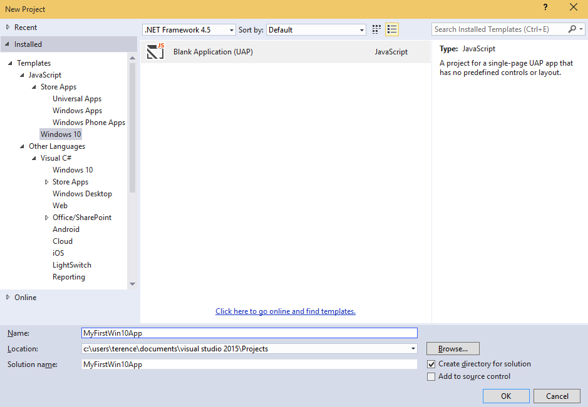Collapse the JavaScript tree node
The height and width of the screenshot is (407, 588).
tap(22, 75)
